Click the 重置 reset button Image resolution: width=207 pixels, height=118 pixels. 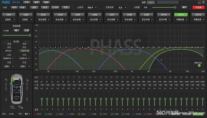34,8
